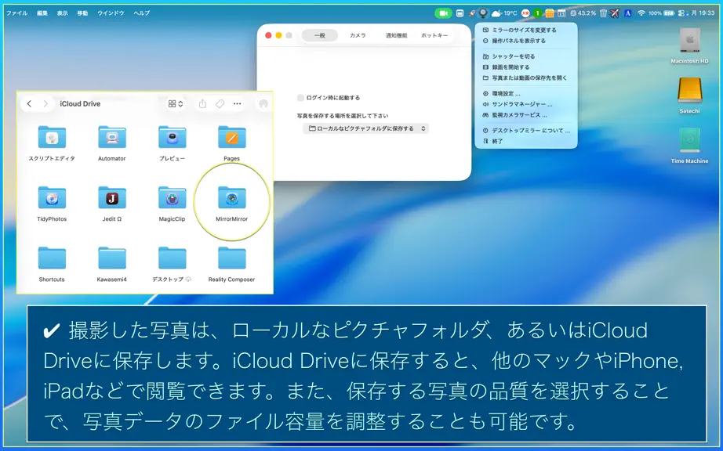Change Finder view with the grid selector
723x451 pixels.
[x=176, y=104]
